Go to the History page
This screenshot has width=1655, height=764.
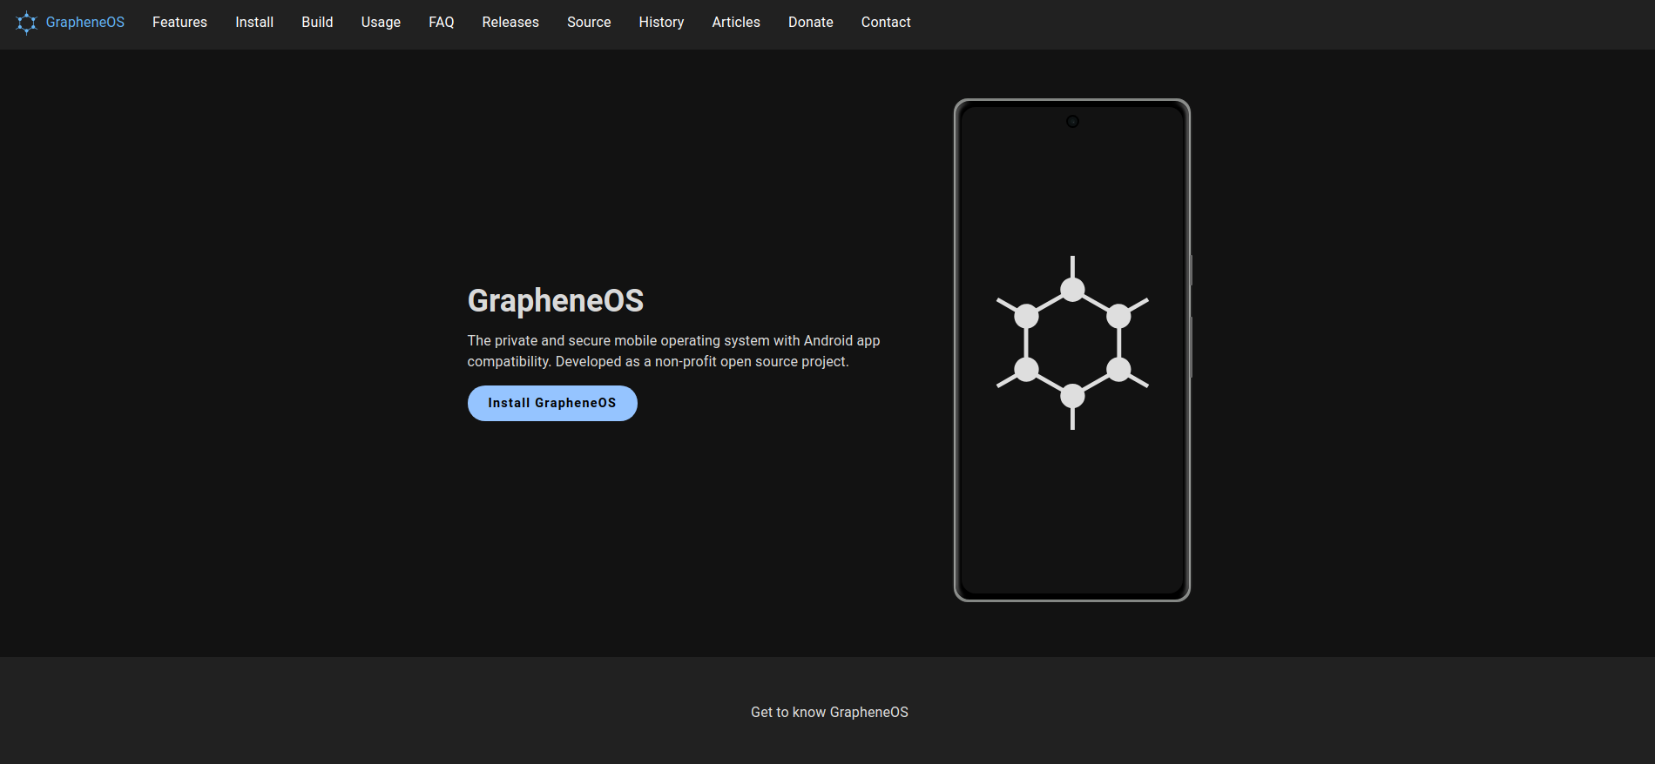(661, 23)
